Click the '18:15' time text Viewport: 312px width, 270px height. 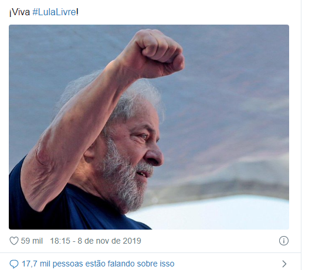coord(60,241)
